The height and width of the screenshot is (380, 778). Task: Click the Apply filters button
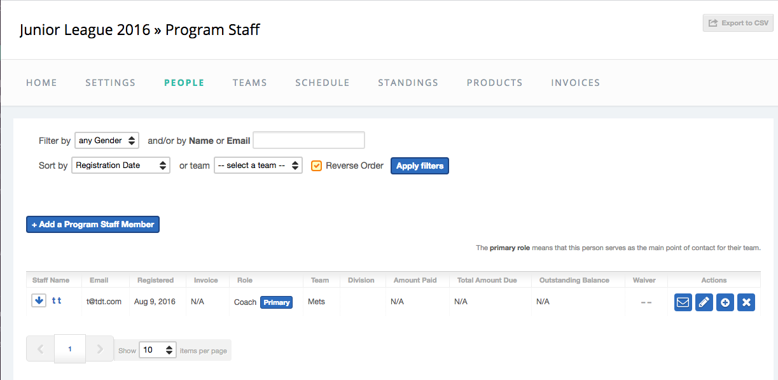pyautogui.click(x=419, y=165)
